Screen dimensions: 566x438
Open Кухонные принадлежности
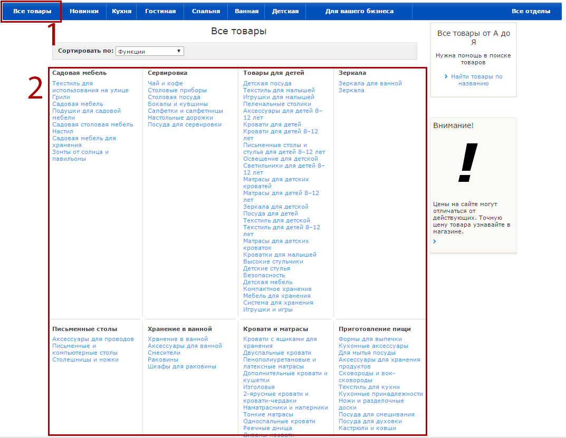tap(380, 394)
